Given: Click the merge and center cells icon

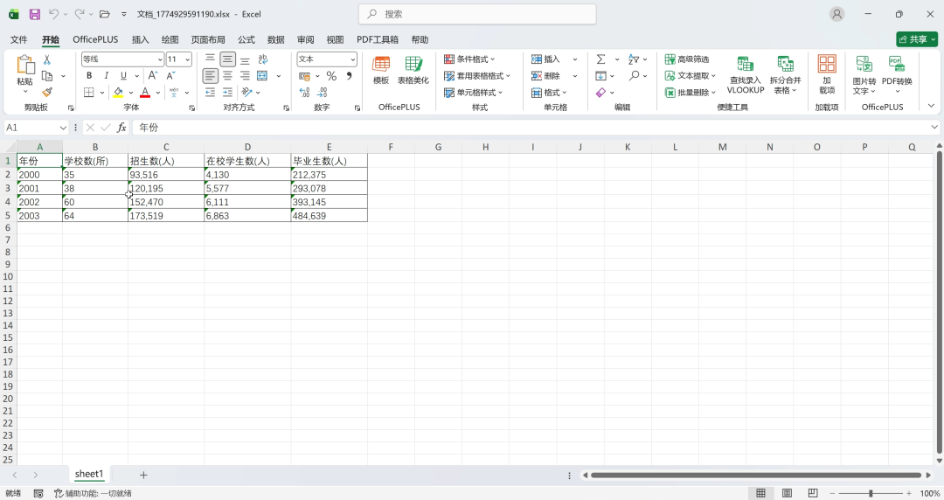Looking at the screenshot, I should pyautogui.click(x=262, y=76).
